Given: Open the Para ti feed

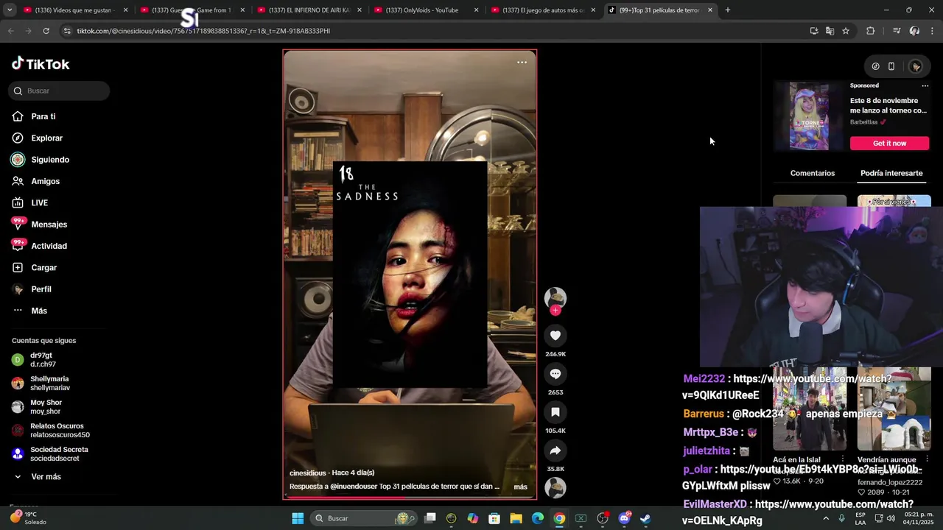Looking at the screenshot, I should click(43, 116).
